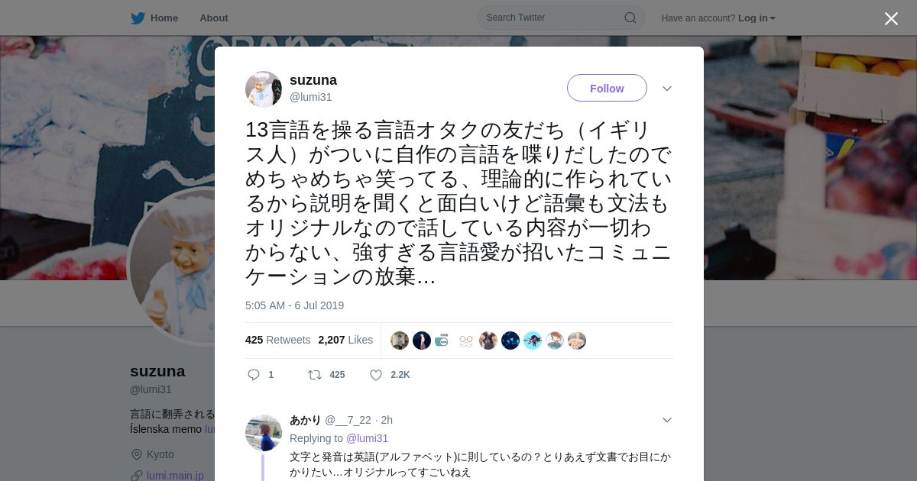
Task: Open the Log in dropdown
Action: 757,18
